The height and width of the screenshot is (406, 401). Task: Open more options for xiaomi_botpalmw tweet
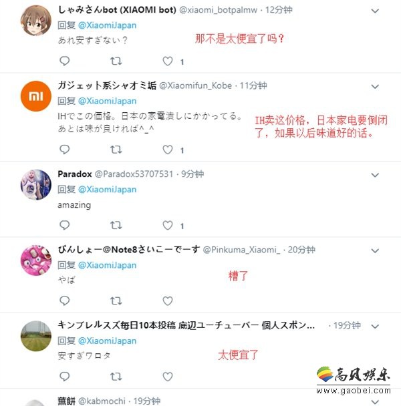[375, 11]
